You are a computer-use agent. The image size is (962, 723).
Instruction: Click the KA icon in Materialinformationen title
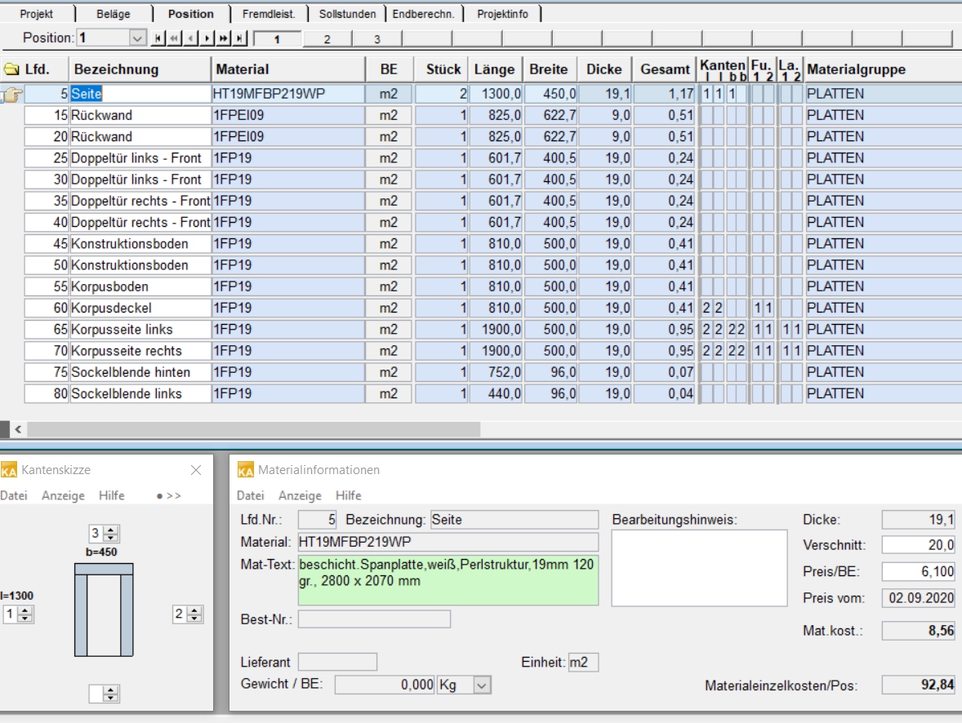(x=245, y=470)
